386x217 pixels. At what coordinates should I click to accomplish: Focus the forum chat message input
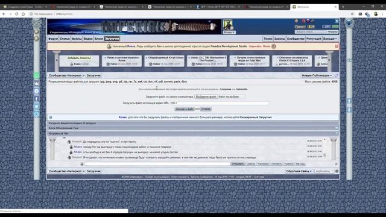pyautogui.click(x=157, y=164)
